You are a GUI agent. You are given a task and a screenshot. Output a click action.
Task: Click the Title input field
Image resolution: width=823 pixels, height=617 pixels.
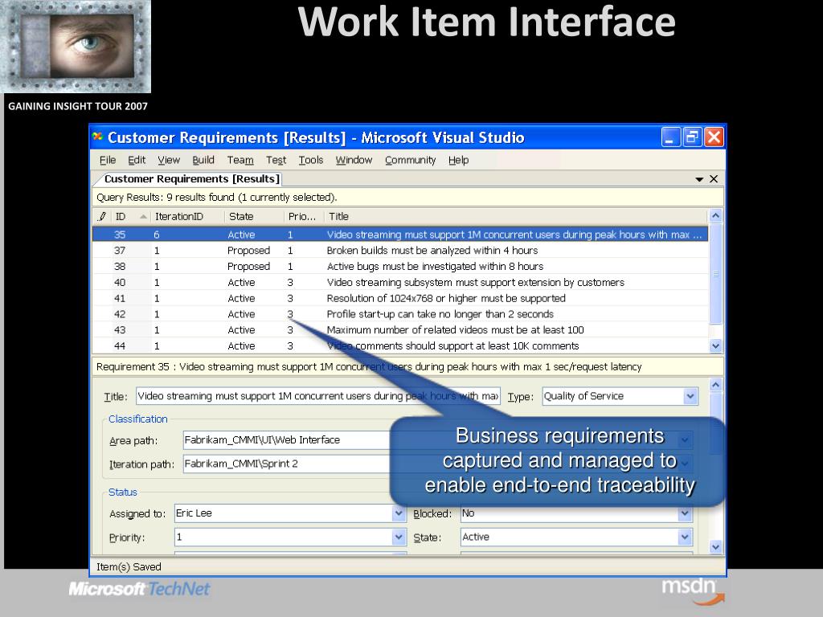pyautogui.click(x=318, y=396)
